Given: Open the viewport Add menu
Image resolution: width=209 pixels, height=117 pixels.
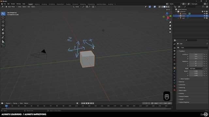Looking at the screenshot, I should coord(28,7).
